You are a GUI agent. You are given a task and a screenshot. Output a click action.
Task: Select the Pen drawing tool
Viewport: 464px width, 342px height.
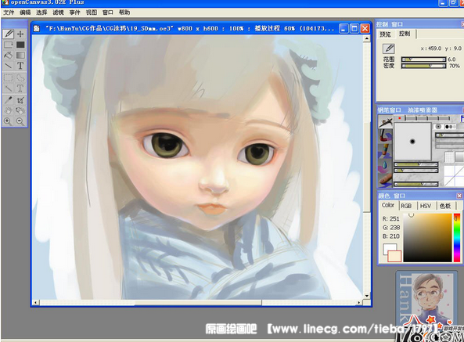[9, 34]
